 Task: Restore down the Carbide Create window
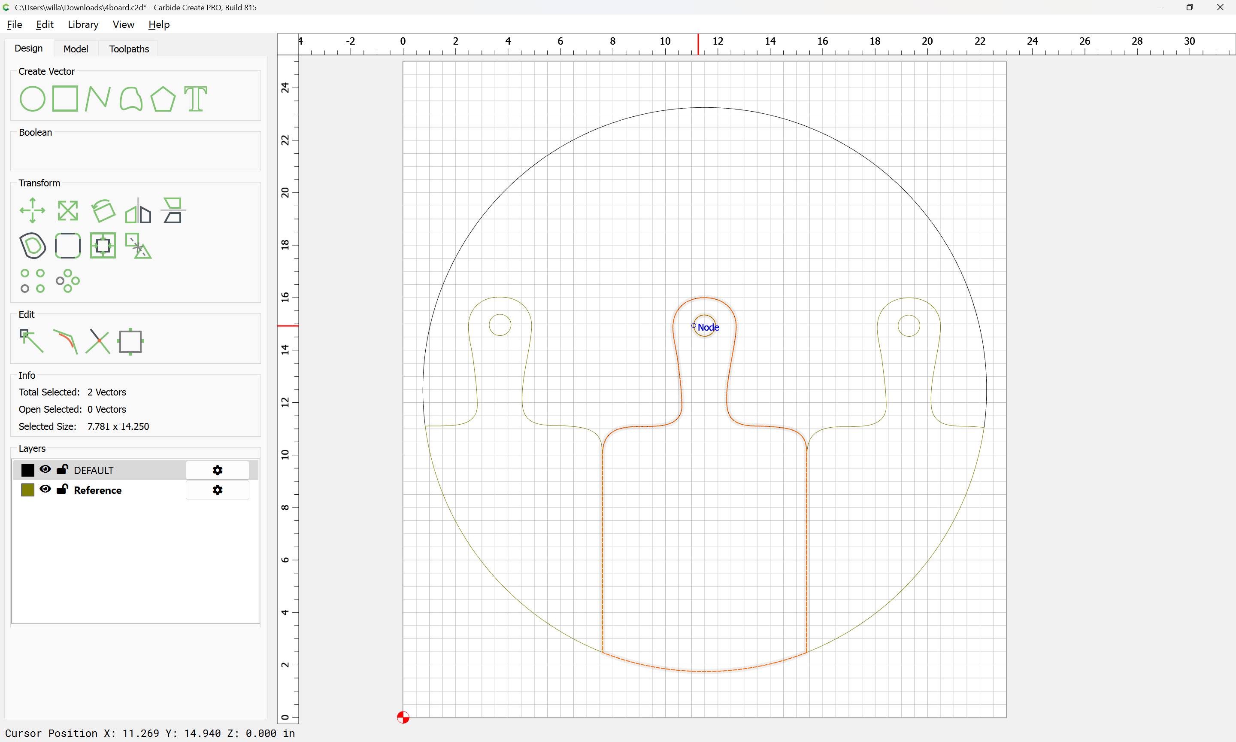1190,7
